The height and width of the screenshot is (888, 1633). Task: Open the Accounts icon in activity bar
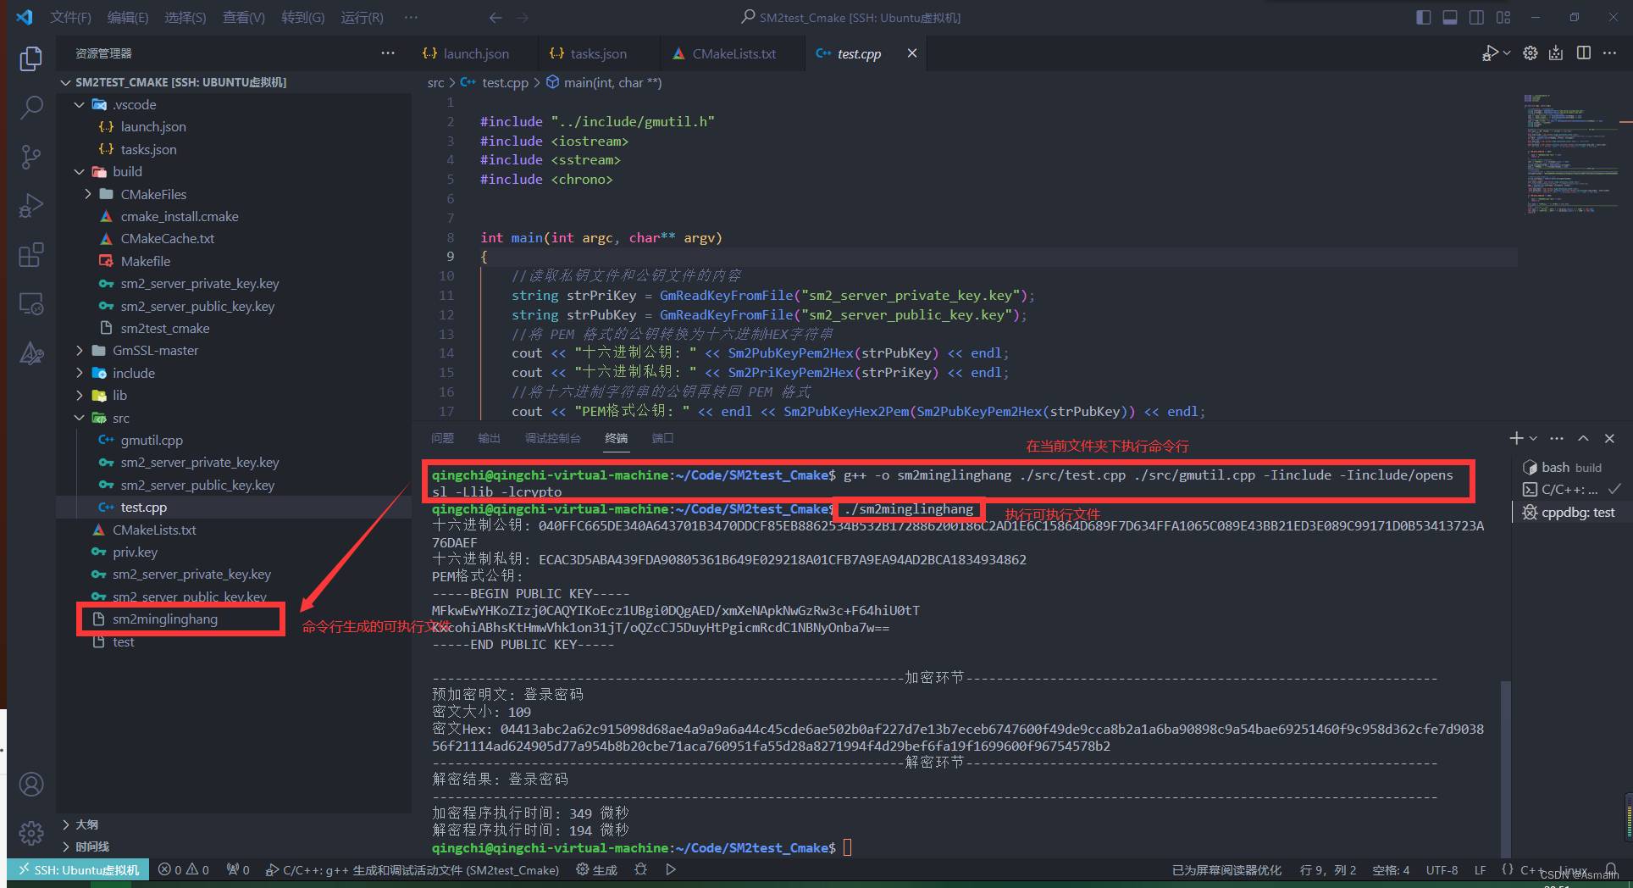pos(31,785)
